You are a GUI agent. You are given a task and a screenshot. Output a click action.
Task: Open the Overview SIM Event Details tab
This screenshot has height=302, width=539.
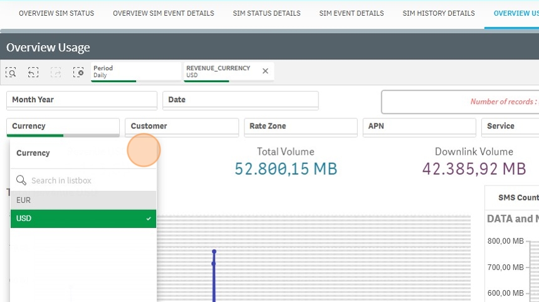[x=163, y=13]
